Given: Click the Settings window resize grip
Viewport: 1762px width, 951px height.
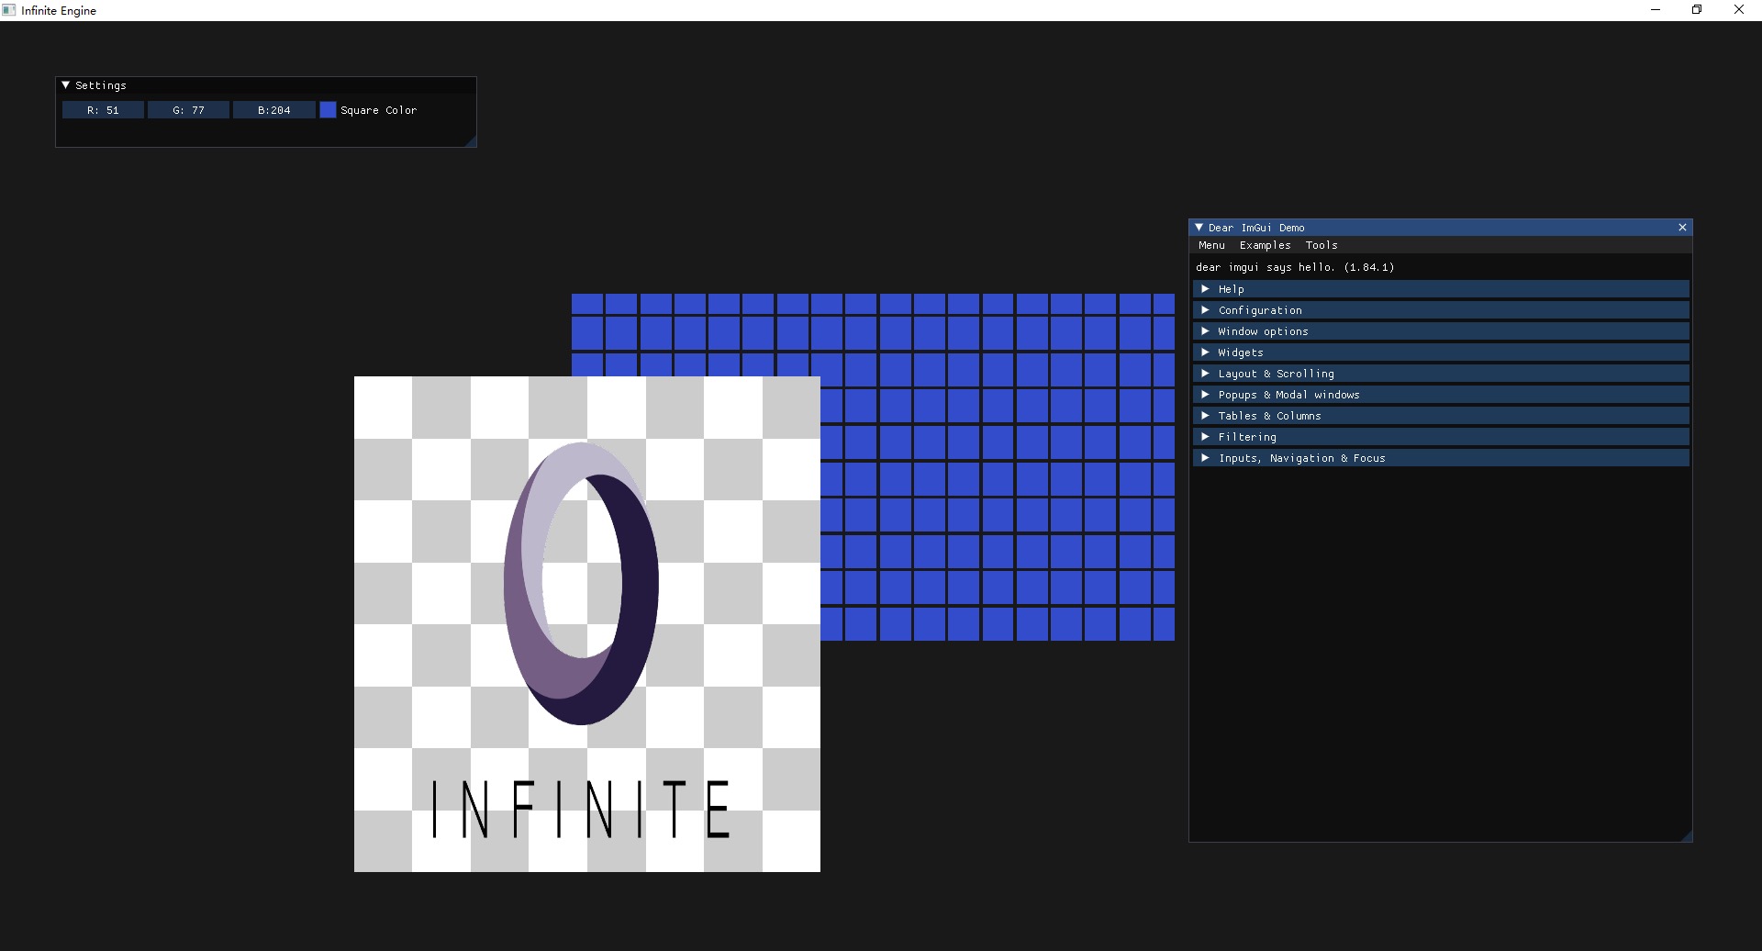Looking at the screenshot, I should point(470,140).
